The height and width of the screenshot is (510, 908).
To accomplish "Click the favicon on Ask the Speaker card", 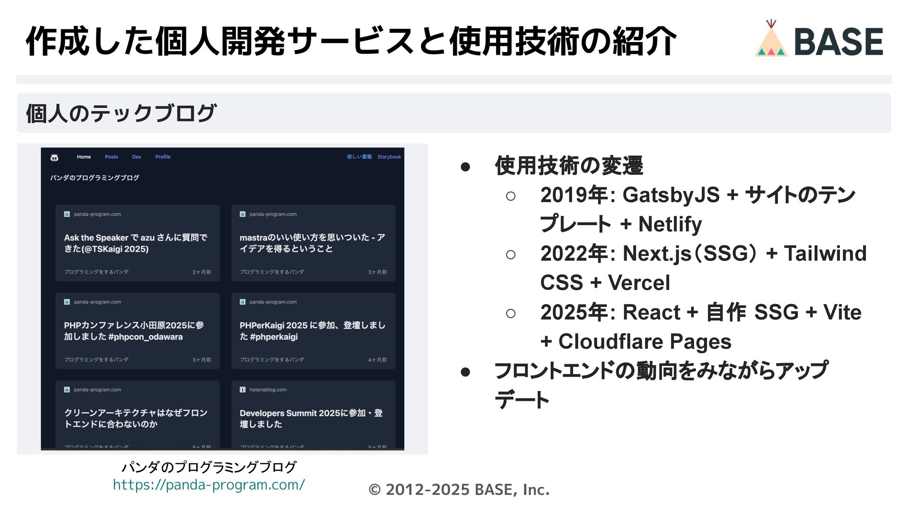I will pos(67,214).
